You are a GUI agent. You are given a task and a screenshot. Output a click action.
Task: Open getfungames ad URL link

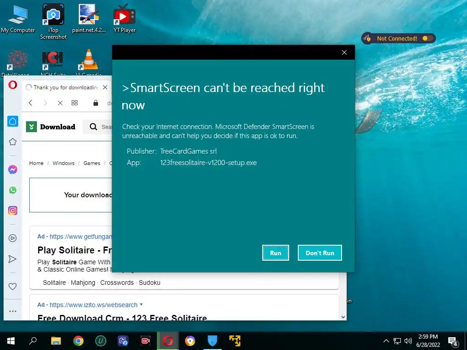81,237
